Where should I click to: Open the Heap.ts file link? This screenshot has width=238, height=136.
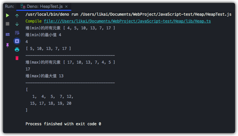pyautogui.click(x=127, y=21)
